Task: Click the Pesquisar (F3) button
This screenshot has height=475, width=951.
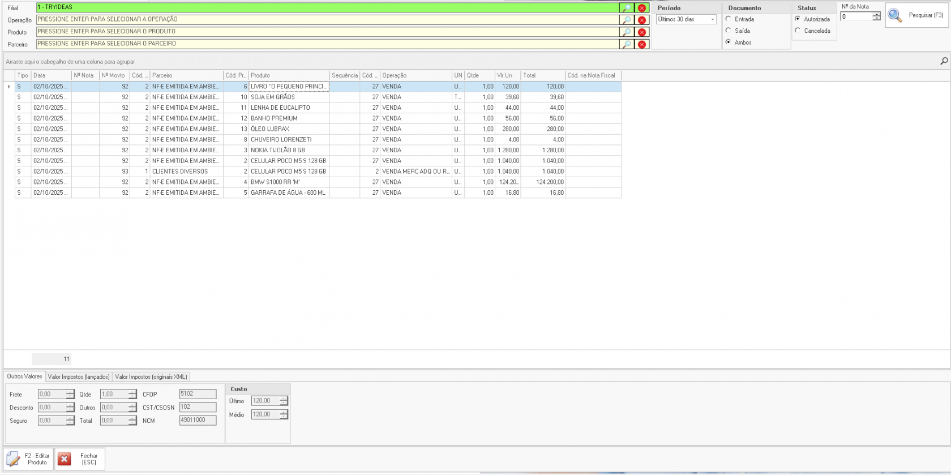Action: click(x=917, y=15)
